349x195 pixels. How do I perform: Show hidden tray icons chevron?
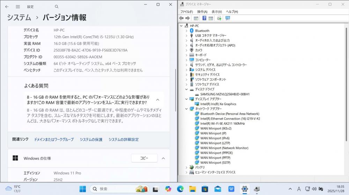point(290,189)
